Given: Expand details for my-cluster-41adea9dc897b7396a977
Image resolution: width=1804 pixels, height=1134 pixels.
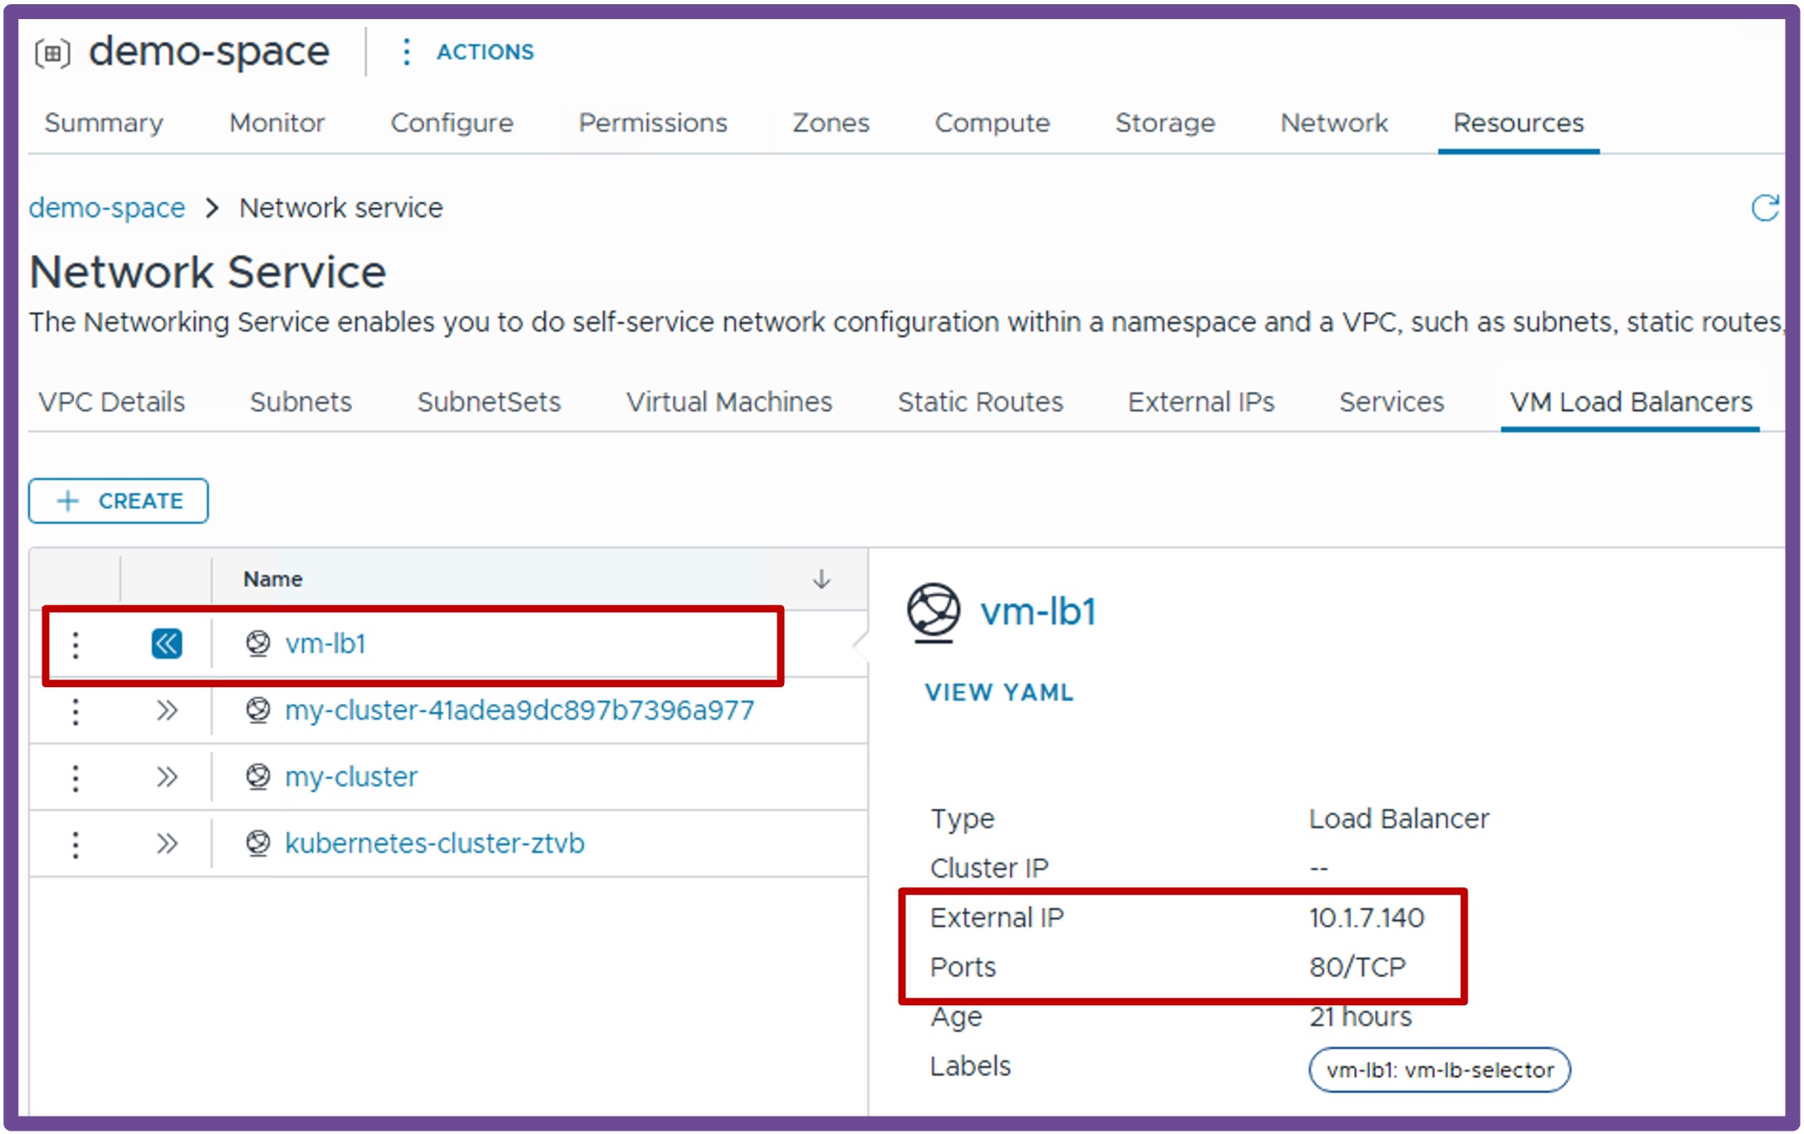Looking at the screenshot, I should (x=167, y=711).
